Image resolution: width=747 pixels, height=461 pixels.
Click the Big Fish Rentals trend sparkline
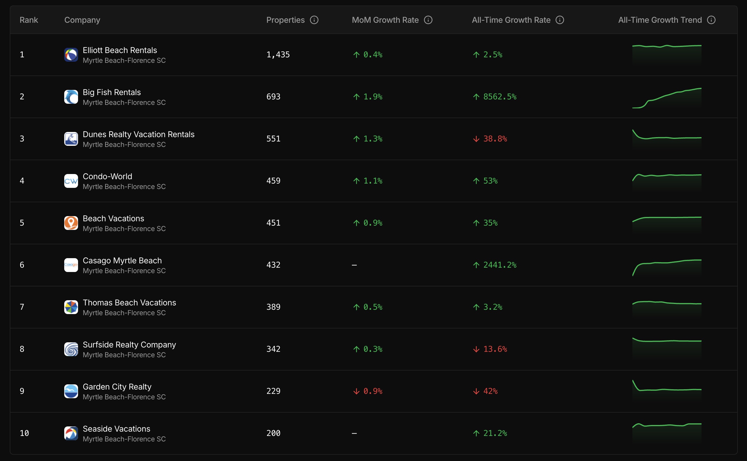point(667,98)
